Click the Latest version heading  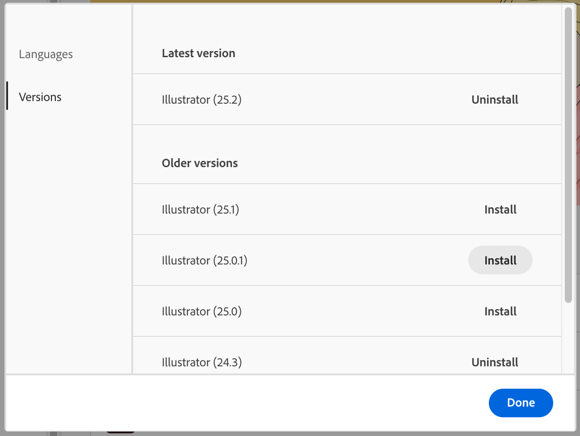click(x=198, y=53)
